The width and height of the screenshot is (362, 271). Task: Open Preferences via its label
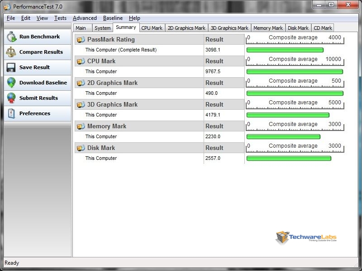point(35,113)
